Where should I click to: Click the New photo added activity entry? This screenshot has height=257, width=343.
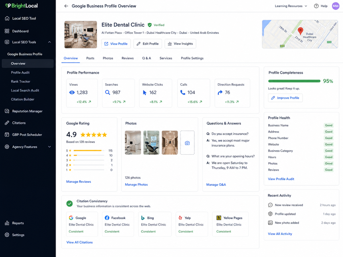(302, 223)
